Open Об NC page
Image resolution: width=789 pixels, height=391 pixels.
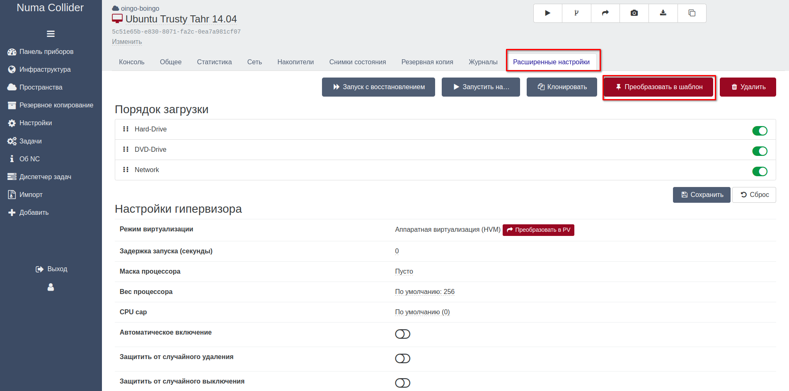point(24,159)
